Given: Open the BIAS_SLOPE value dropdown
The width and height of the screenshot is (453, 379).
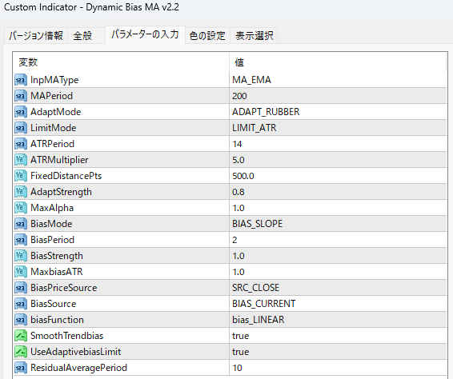Looking at the screenshot, I should click(x=338, y=224).
